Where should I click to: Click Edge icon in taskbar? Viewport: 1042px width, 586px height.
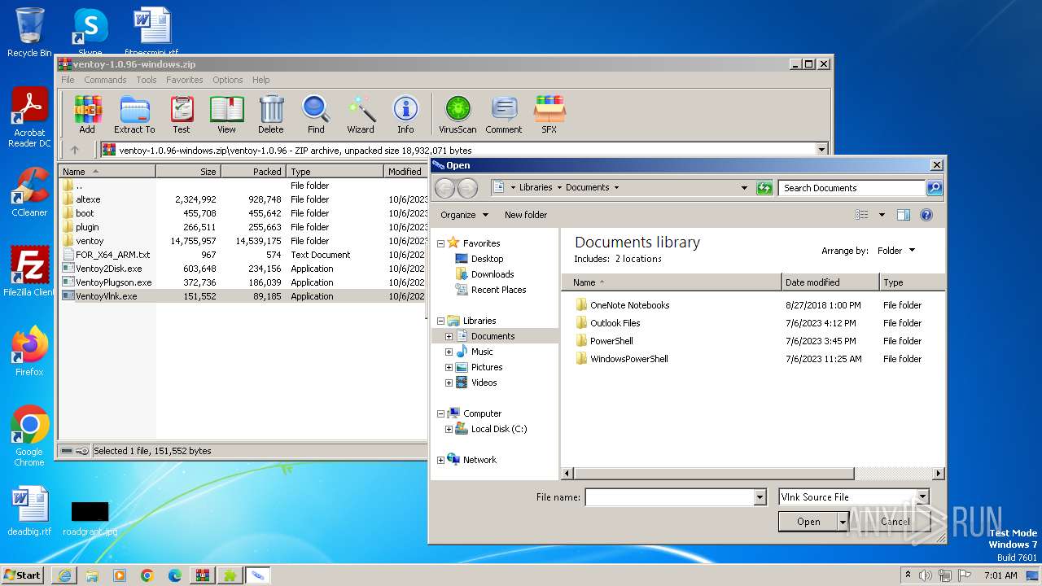point(175,575)
